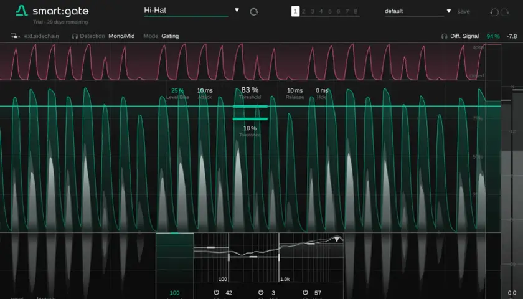
Task: Click the -7.8 level readout
Action: tap(512, 36)
